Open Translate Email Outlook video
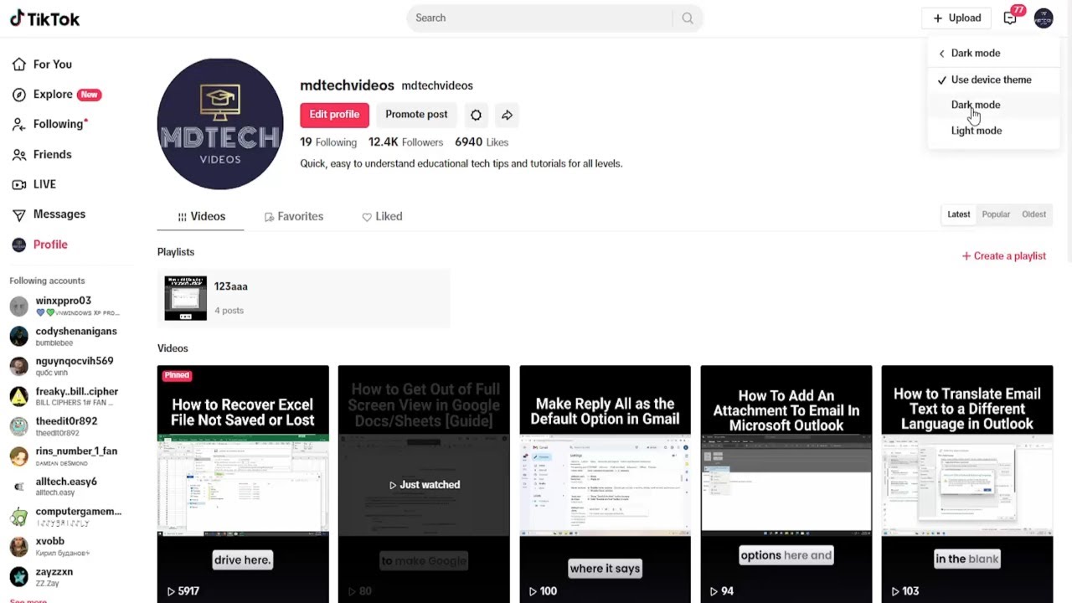 point(966,484)
